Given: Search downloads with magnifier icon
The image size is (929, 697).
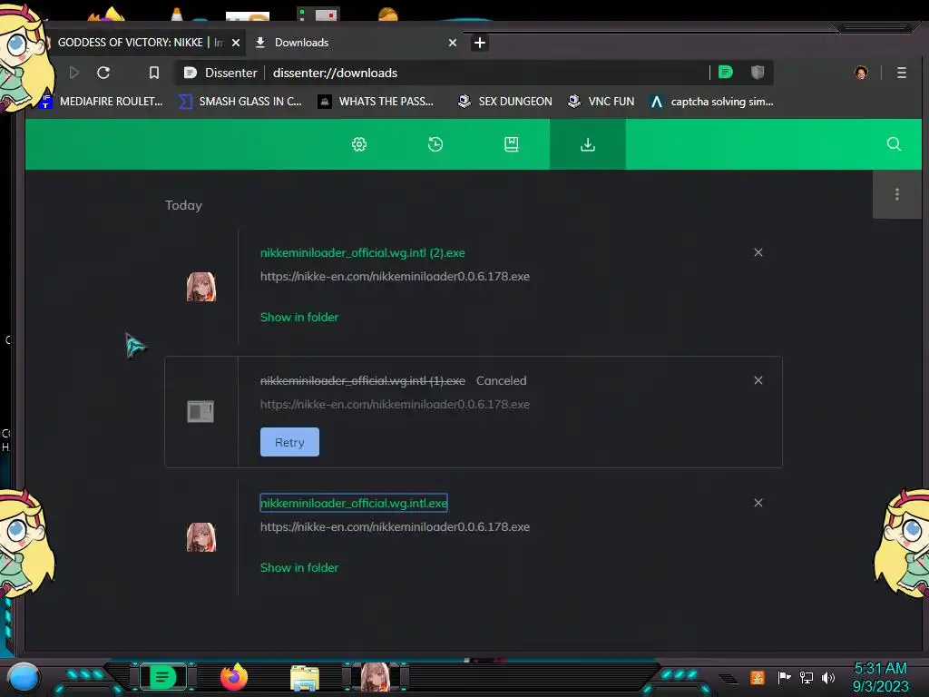Looking at the screenshot, I should [x=894, y=144].
